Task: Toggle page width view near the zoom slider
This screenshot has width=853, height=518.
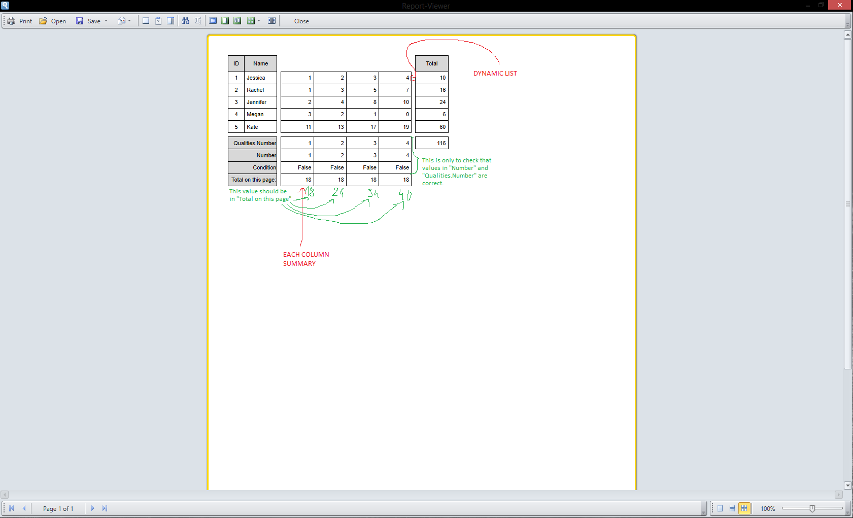Action: coord(732,508)
